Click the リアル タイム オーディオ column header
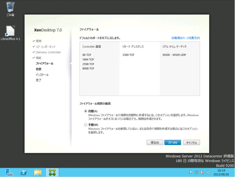Screen dimensions: 235x177 (174, 47)
